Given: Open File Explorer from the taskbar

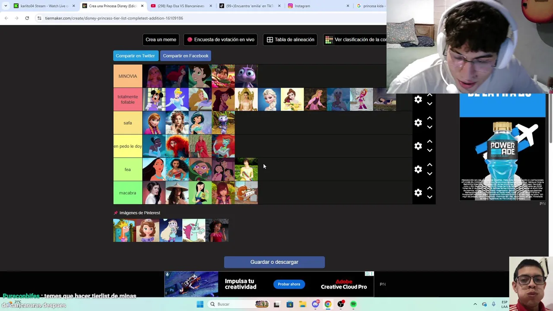Looking at the screenshot, I should pos(302,304).
